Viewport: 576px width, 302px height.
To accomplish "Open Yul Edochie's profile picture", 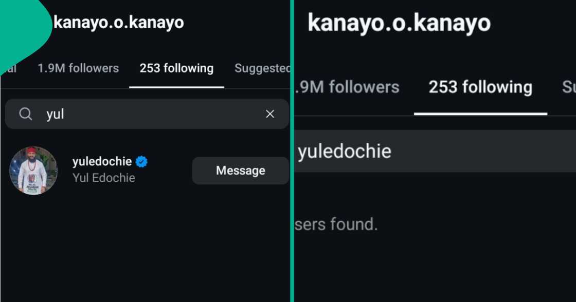I will [33, 171].
